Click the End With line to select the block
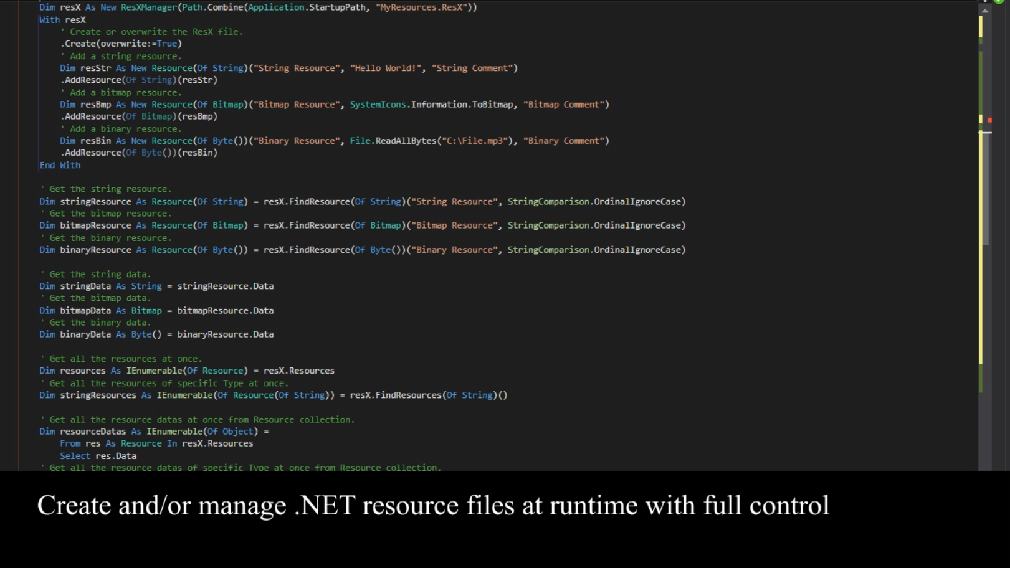Viewport: 1010px width, 568px height. coord(60,165)
